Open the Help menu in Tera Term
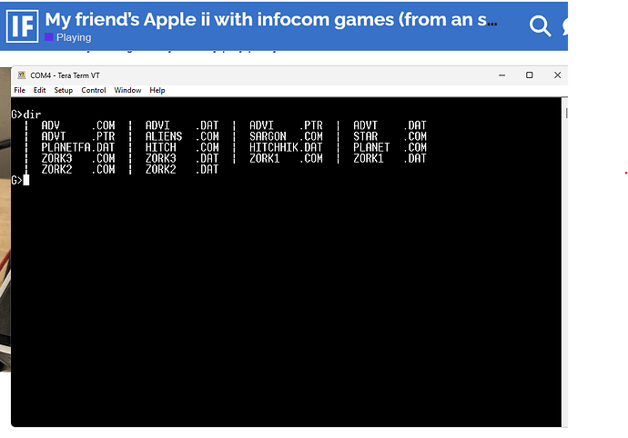This screenshot has width=628, height=438. tap(157, 90)
